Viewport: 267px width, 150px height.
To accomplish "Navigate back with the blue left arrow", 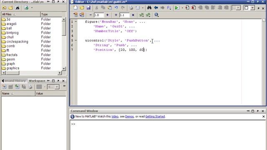I will pyautogui.click(x=156, y=7).
